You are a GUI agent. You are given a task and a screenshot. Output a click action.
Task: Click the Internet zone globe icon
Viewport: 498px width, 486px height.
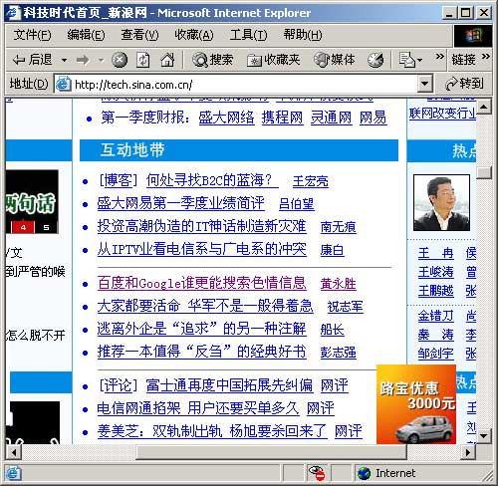(x=364, y=473)
